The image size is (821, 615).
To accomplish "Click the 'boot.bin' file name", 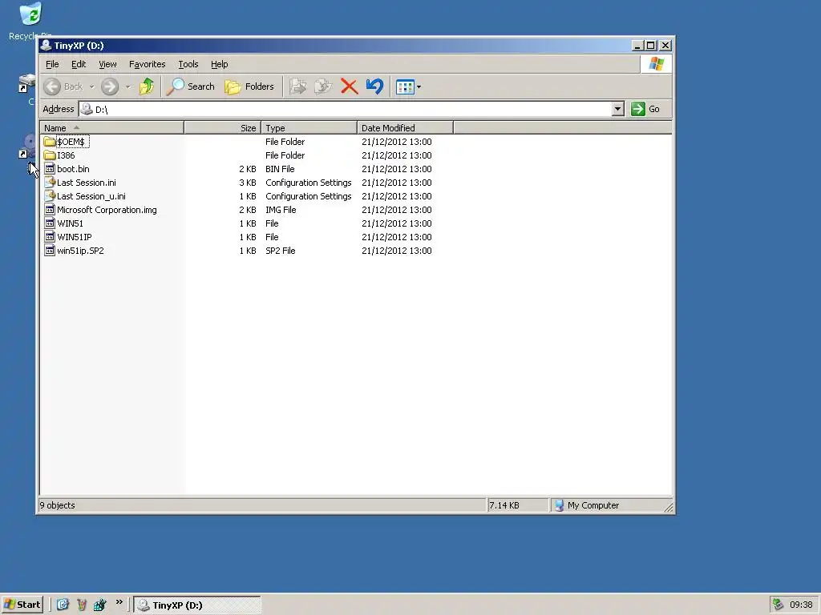I will pos(73,169).
